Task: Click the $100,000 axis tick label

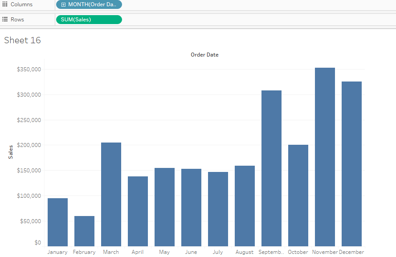Action: [x=29, y=196]
